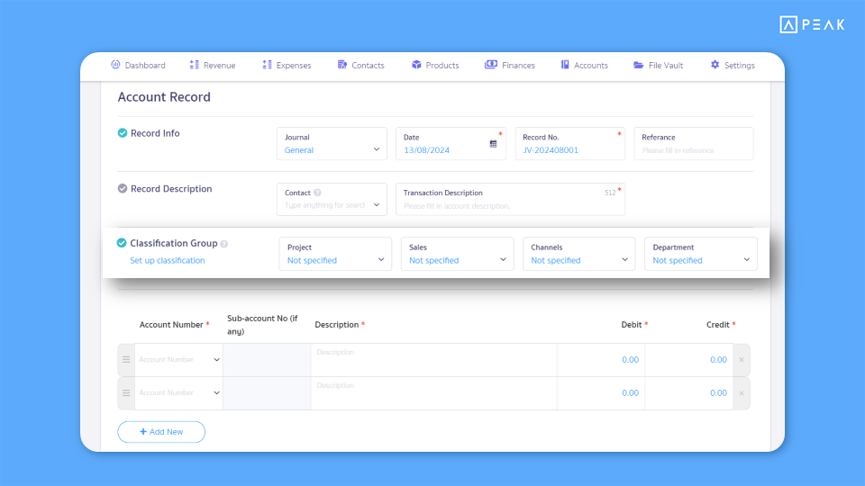Viewport: 865px width, 486px height.
Task: Grab the first row drag handle icon
Action: point(126,360)
